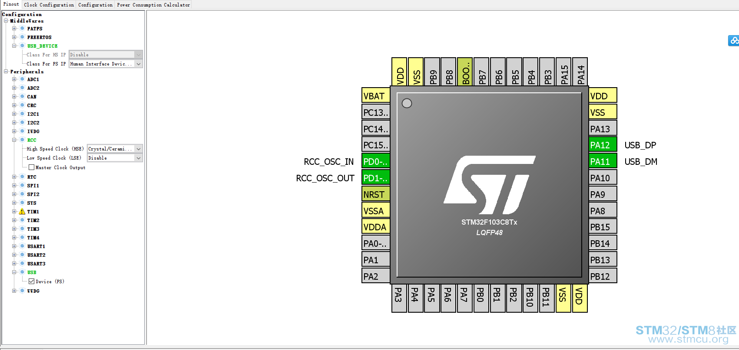The height and width of the screenshot is (350, 739).
Task: Click the WWDG peripheral icon
Action: click(x=22, y=291)
